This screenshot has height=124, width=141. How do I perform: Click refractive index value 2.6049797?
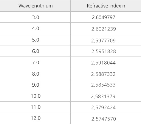tap(103, 17)
